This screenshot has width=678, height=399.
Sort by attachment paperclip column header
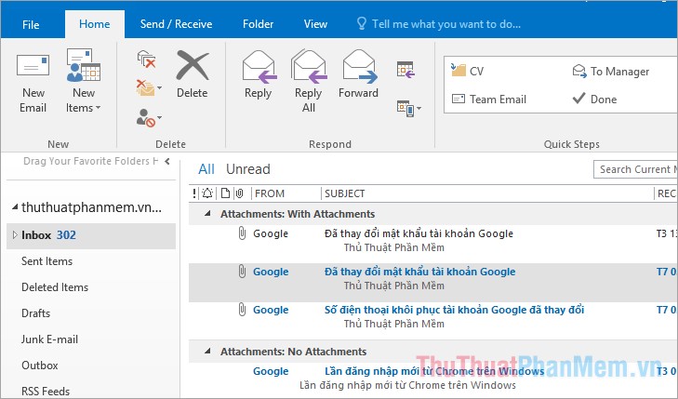coord(240,193)
